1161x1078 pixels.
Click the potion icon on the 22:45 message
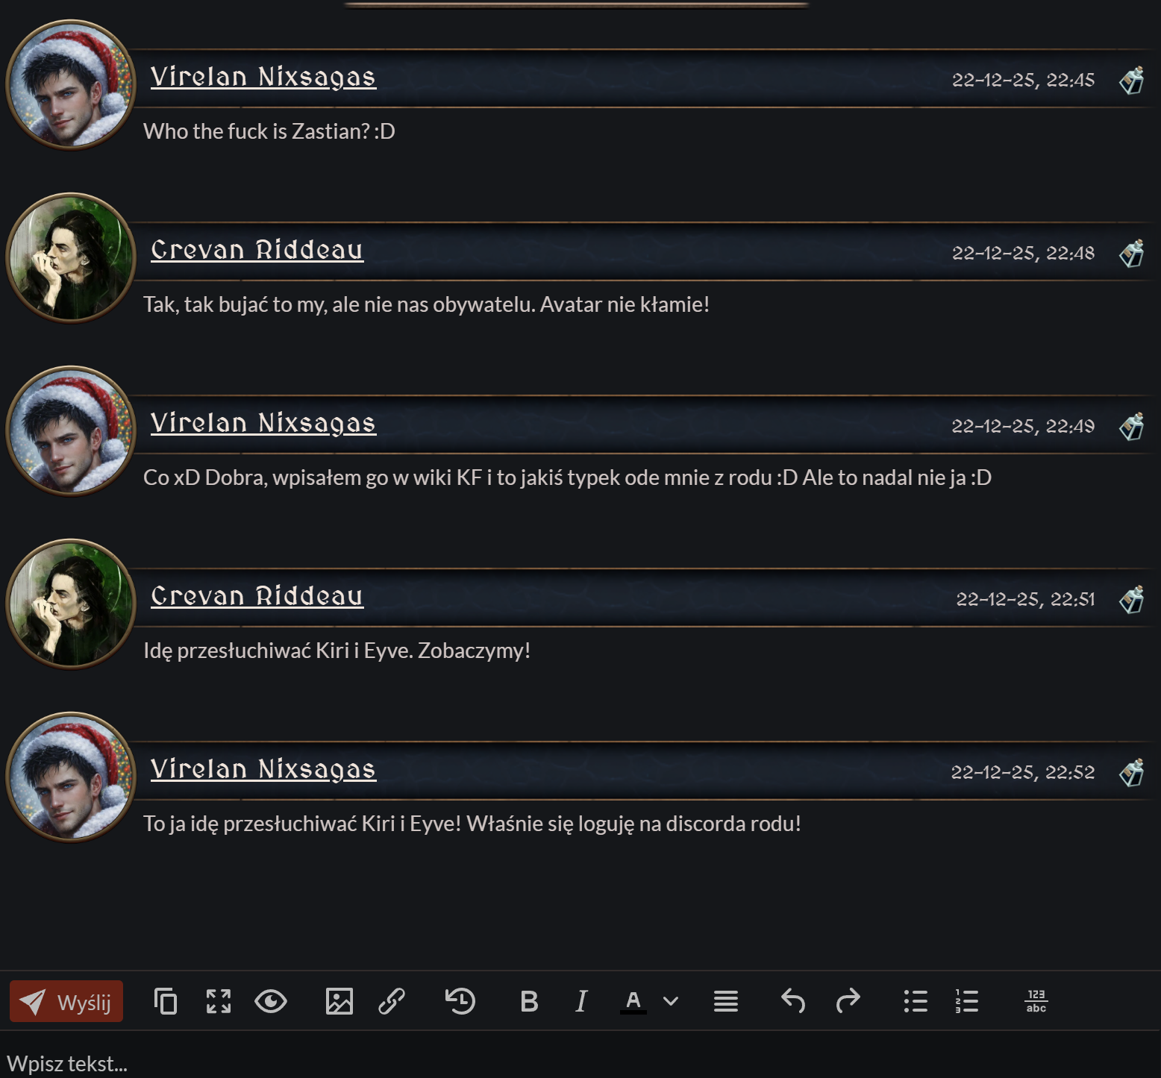tap(1131, 80)
